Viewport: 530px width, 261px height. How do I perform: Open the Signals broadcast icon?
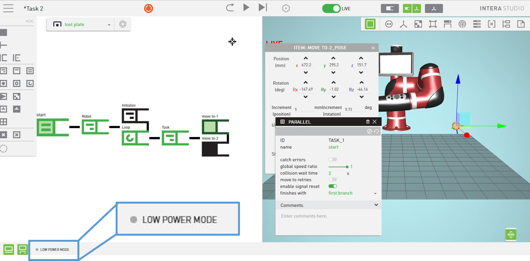462,24
